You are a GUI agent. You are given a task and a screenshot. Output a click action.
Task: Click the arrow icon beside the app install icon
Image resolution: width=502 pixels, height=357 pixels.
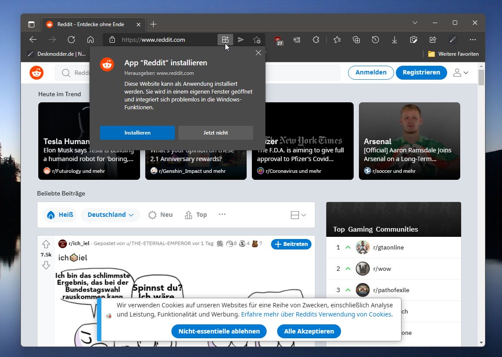tap(241, 40)
